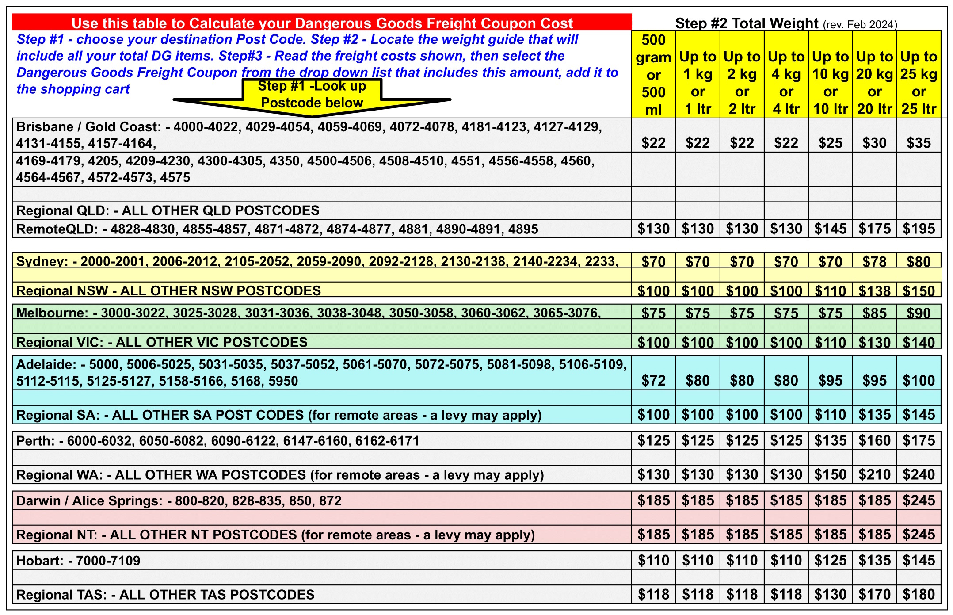953x615 pixels.
Task: Click Regional WA $240 price cell
Action: pos(919,475)
